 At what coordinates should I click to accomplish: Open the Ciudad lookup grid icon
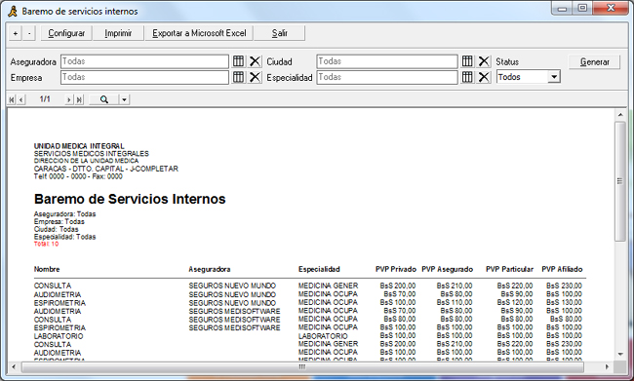(467, 61)
